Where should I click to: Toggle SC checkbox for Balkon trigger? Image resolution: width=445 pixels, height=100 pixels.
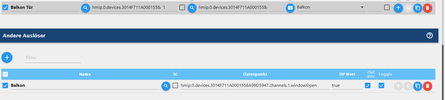(x=175, y=85)
